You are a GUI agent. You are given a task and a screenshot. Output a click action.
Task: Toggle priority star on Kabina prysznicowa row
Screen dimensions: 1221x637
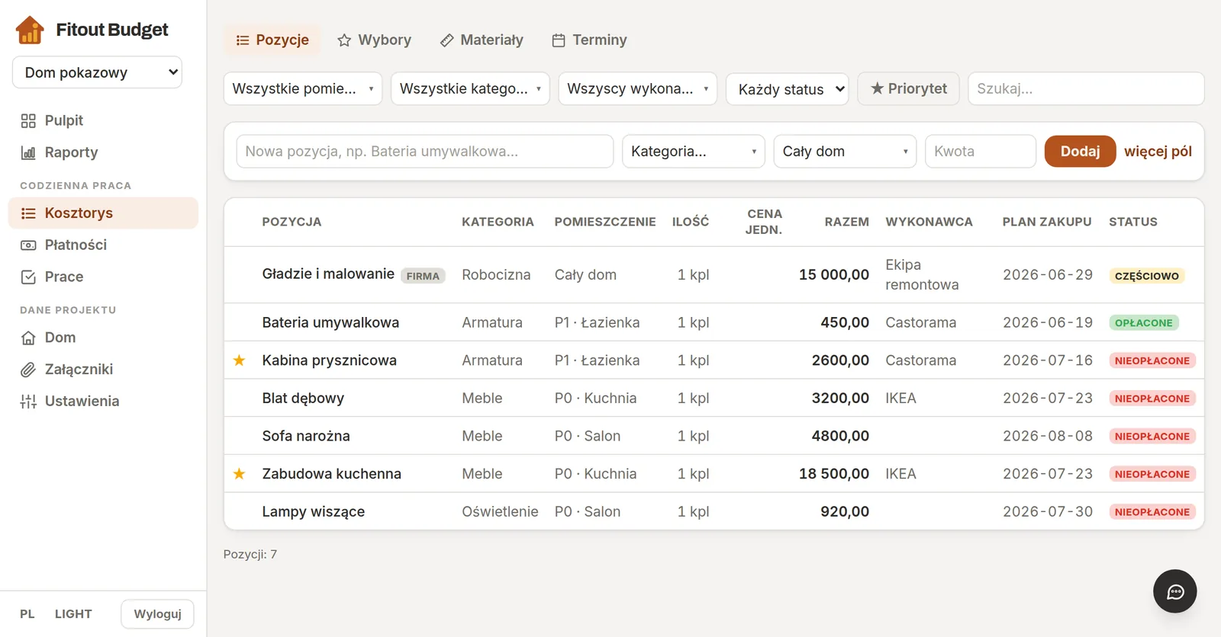coord(240,360)
